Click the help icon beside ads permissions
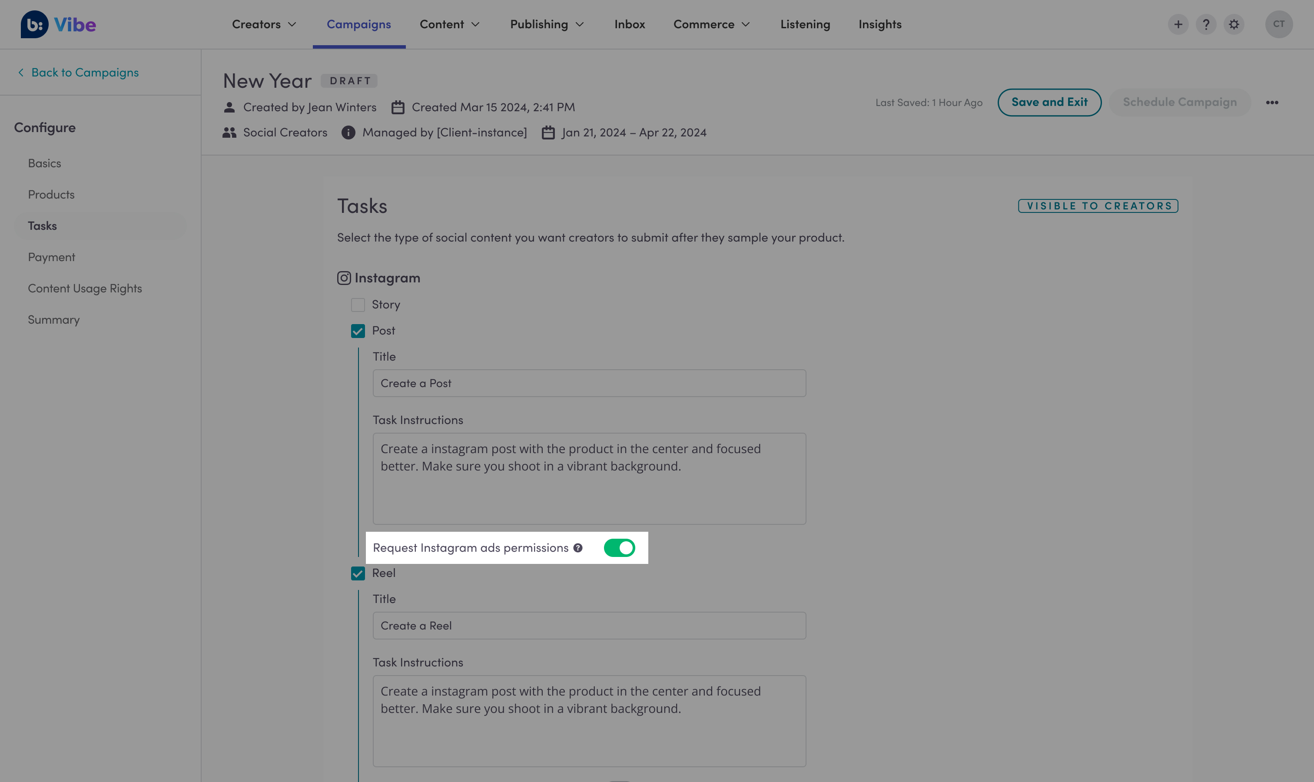This screenshot has width=1314, height=782. point(578,547)
